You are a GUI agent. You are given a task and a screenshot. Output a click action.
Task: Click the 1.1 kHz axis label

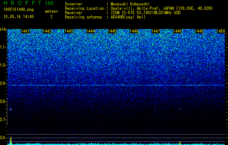(3, 47)
